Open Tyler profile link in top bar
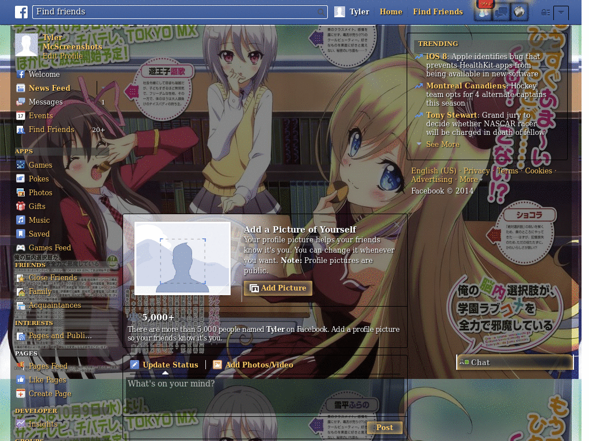The image size is (589, 441). pyautogui.click(x=359, y=12)
